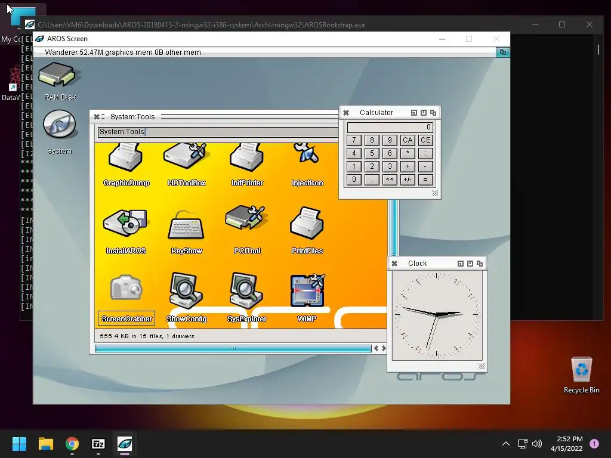Click the calculator divide button
Screen dimensions: 611x458
click(x=425, y=153)
